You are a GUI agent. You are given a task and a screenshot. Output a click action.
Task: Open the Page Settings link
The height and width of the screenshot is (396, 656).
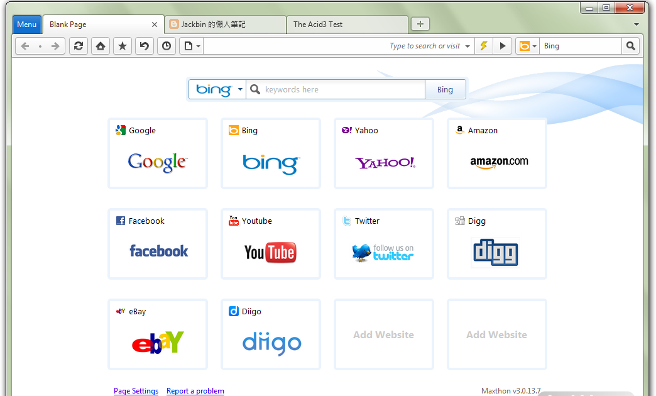136,390
